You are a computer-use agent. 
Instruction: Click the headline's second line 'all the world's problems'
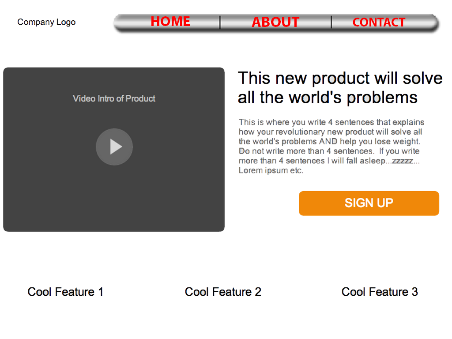328,98
